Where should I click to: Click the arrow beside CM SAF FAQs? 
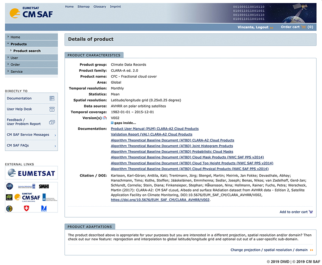coord(55,146)
